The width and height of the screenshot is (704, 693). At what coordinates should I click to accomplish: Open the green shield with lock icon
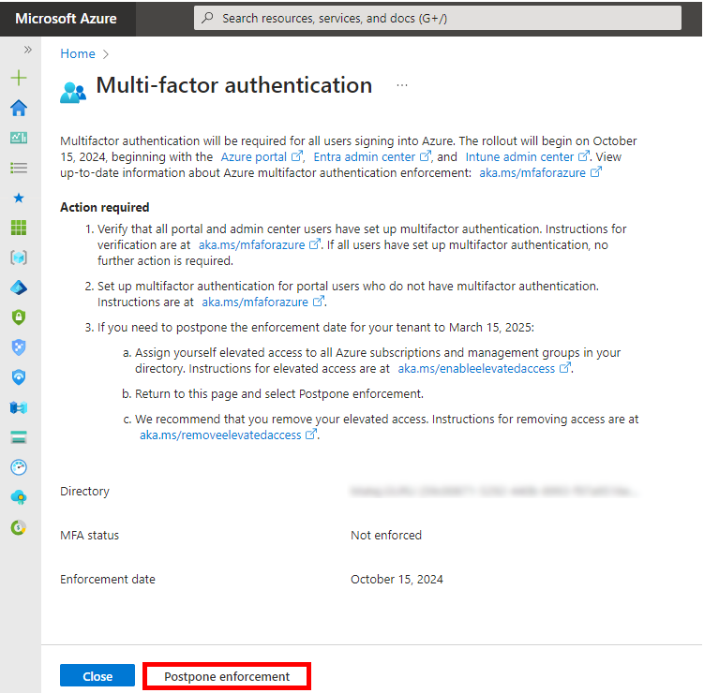click(x=19, y=317)
